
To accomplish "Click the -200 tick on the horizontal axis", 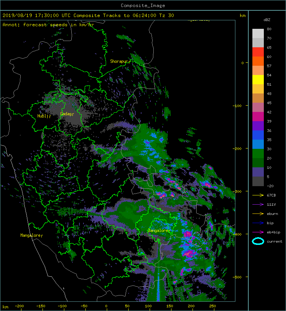I will pyautogui.click(x=19, y=306).
